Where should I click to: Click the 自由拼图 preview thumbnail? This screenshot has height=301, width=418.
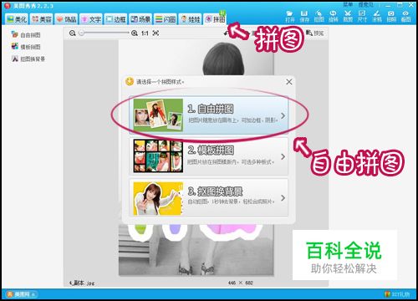[x=158, y=115]
